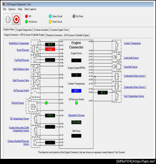The image size is (156, 164).
Task: Open the Combustion Noise Sensor 1 link
Action: coord(135,76)
